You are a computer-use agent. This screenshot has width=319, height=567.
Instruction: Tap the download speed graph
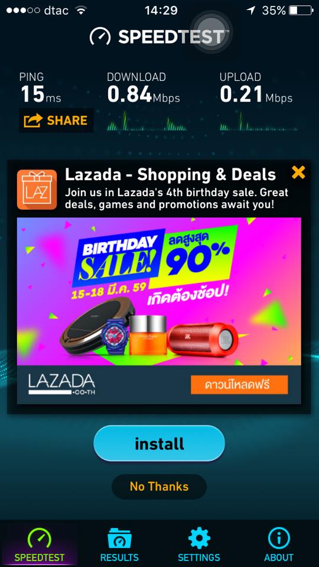tap(147, 122)
